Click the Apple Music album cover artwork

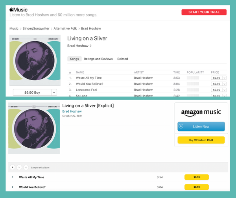pyautogui.click(x=35, y=60)
